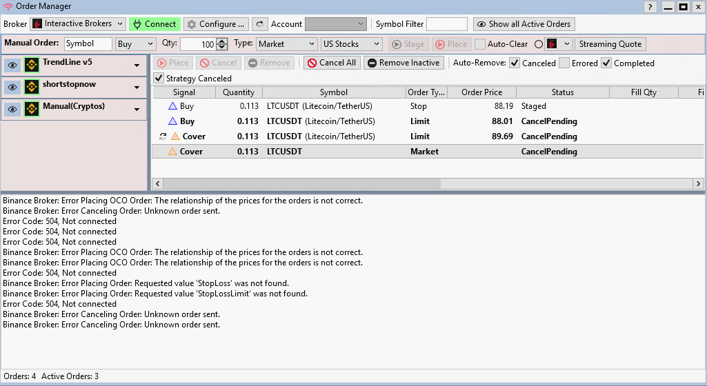The width and height of the screenshot is (707, 386).
Task: Click the green Connect button
Action: pos(154,24)
